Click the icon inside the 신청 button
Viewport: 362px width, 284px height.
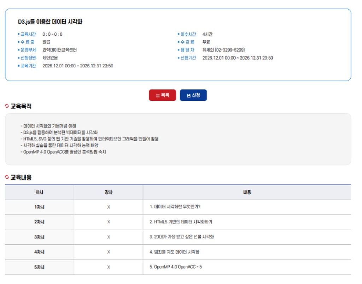pyautogui.click(x=188, y=96)
